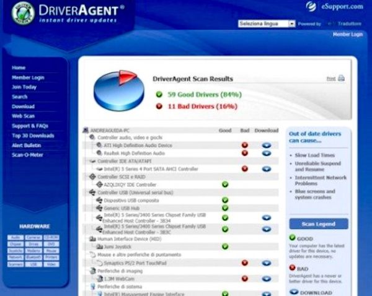Click the DriverAgent logo in header
Screen dimensions: 372x296
[23, 12]
